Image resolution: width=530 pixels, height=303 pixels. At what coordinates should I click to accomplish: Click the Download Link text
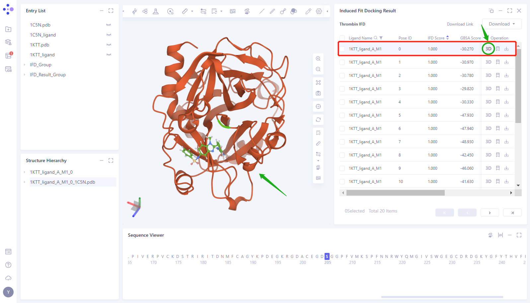point(460,24)
